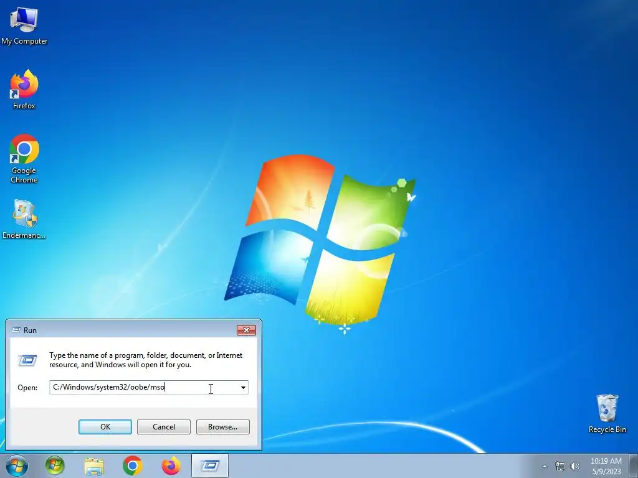Select the Firefox desktop shortcut
Image resolution: width=638 pixels, height=478 pixels.
[24, 90]
